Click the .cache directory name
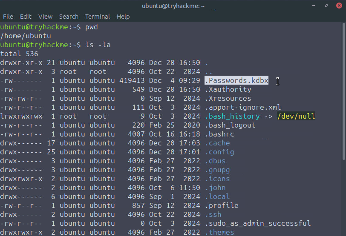The image size is (346, 236). point(217,143)
